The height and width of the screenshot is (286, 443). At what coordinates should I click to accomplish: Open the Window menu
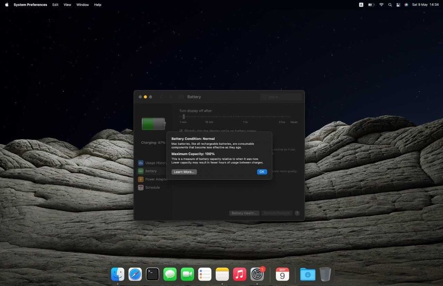click(x=82, y=4)
